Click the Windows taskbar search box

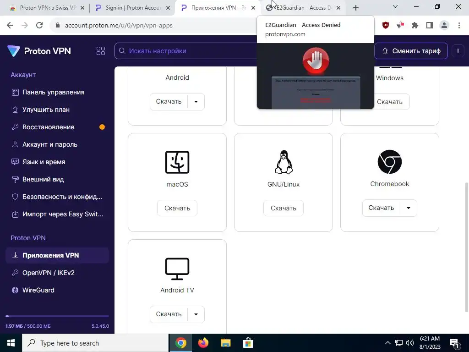coord(95,343)
